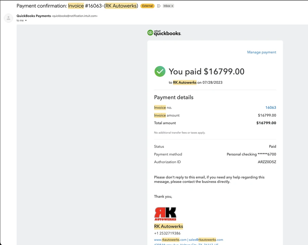Click the Intuit QuickBooks logo
Image resolution: width=308 pixels, height=245 pixels.
pyautogui.click(x=164, y=33)
